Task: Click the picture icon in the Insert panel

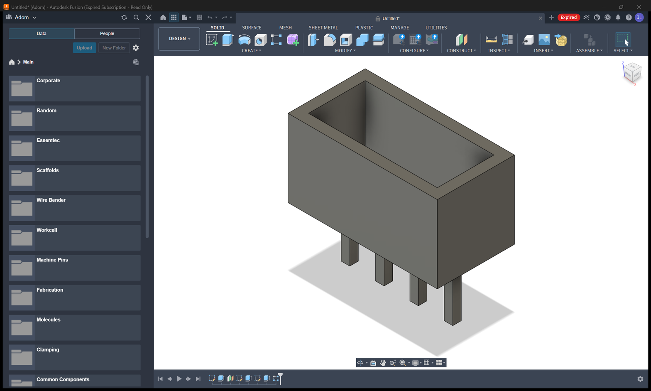Action: (x=544, y=40)
